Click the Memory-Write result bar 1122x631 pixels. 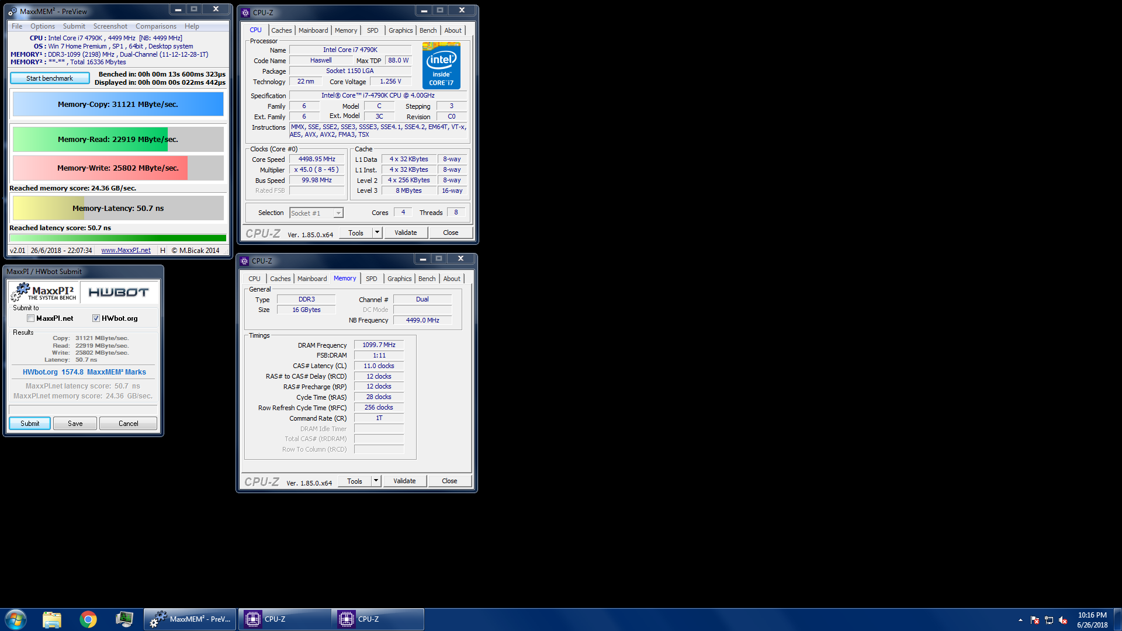(118, 168)
